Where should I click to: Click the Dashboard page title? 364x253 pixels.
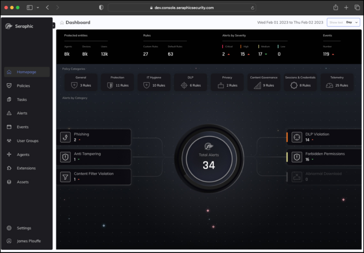click(x=78, y=22)
